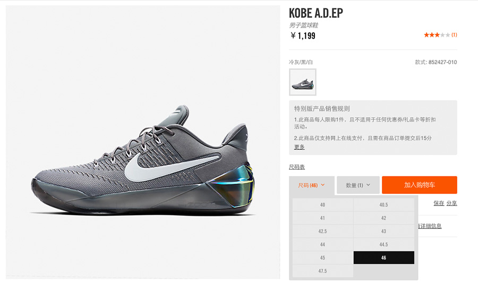Select the grey shoe colorway thumbnail
Image resolution: width=478 pixels, height=283 pixels.
point(303,82)
